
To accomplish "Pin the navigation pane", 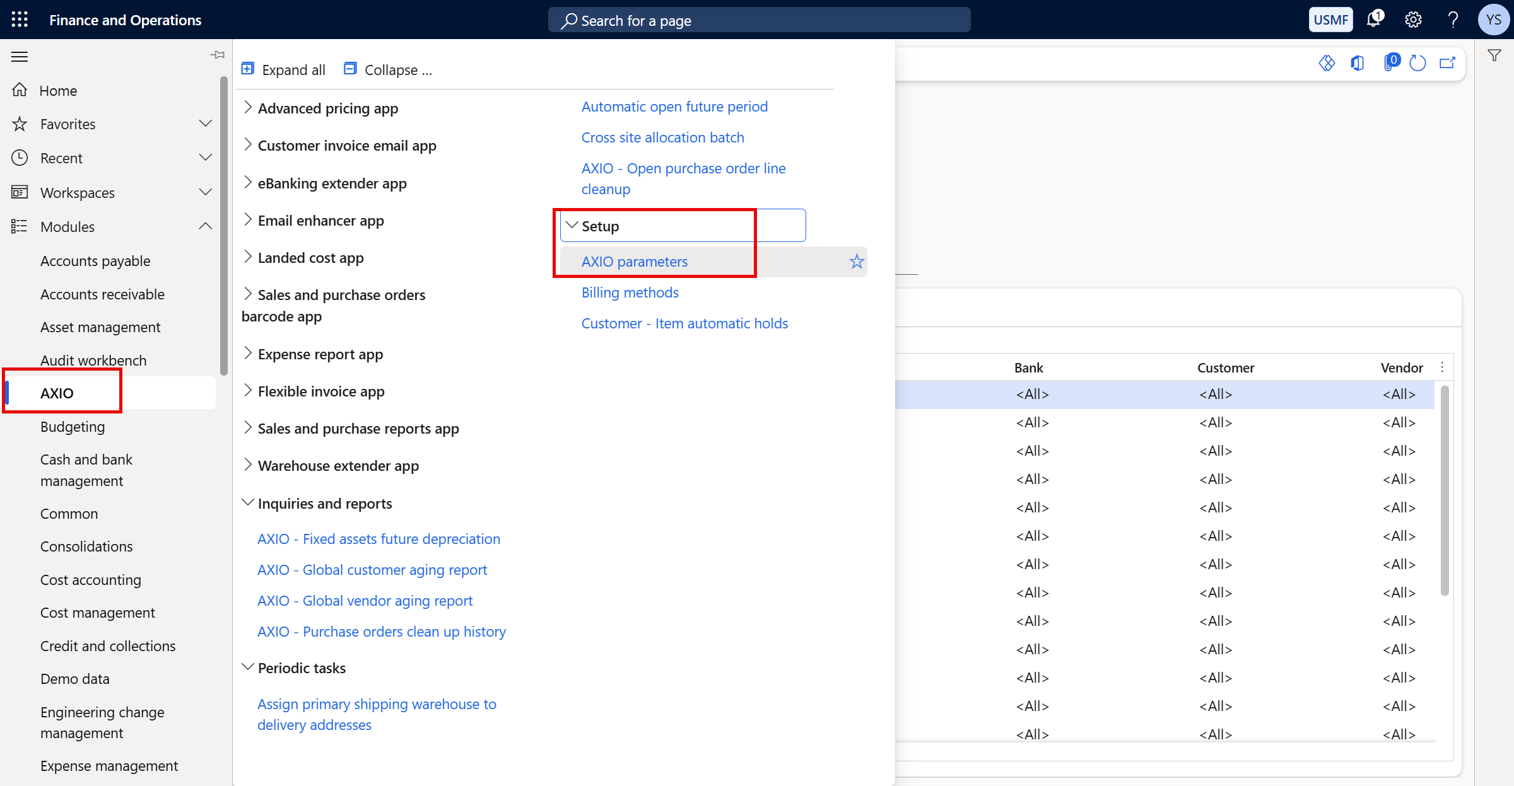I will pyautogui.click(x=217, y=55).
